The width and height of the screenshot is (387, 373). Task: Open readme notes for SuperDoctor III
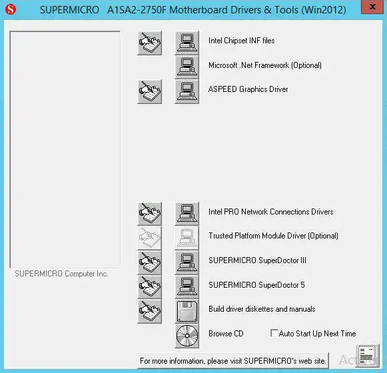click(x=150, y=262)
